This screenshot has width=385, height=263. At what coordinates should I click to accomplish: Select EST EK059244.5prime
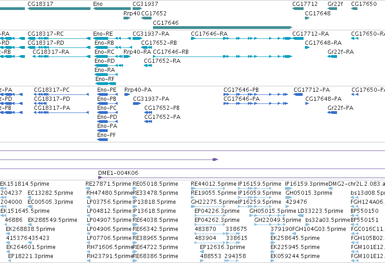[295, 256]
